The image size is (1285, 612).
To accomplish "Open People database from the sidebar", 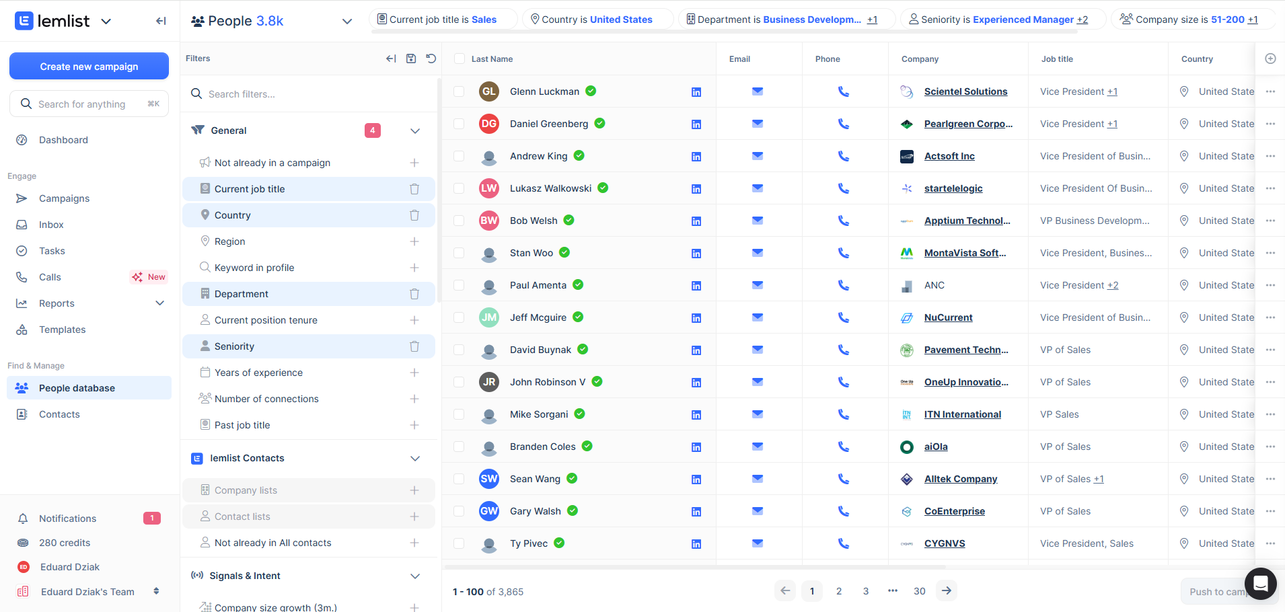I will [76, 387].
